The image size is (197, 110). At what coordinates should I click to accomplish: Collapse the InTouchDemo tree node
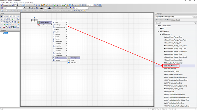(157, 26)
